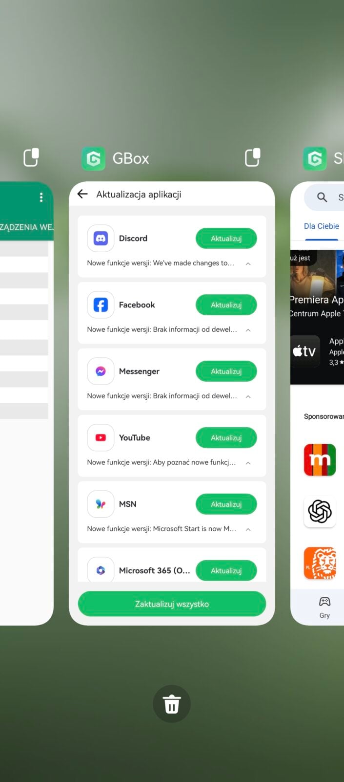Update YouTube with its Aktualizuj button
Viewport: 344px width, 782px height.
[226, 438]
